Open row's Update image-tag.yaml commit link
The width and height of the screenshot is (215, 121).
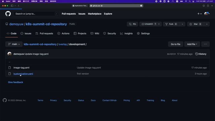point(89,68)
